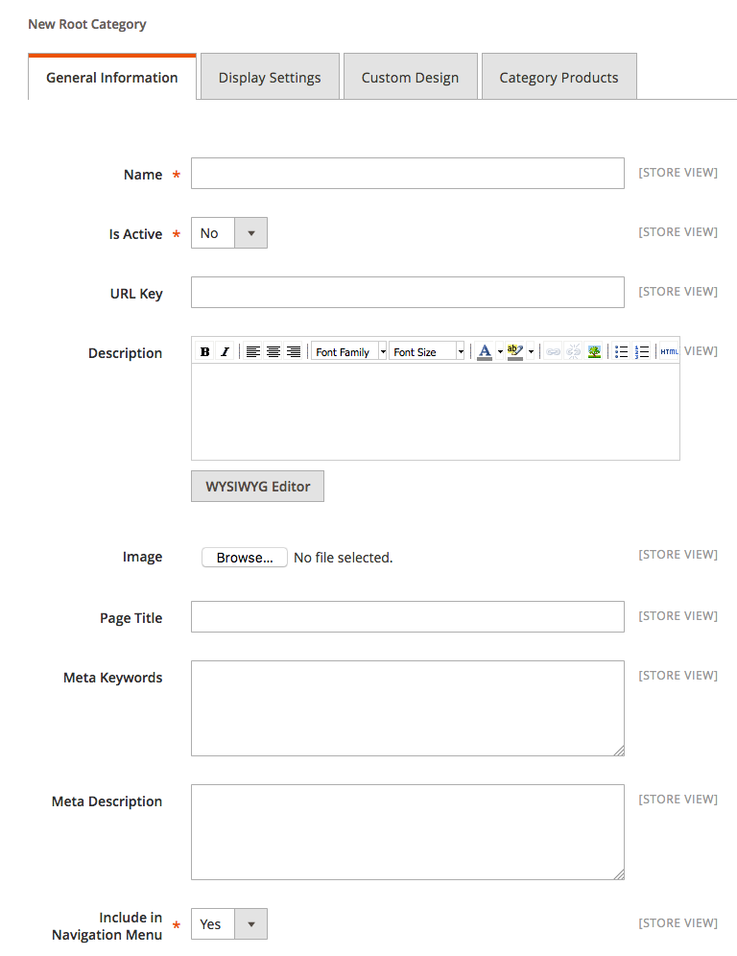Click the Meta Keywords text area

(x=407, y=707)
